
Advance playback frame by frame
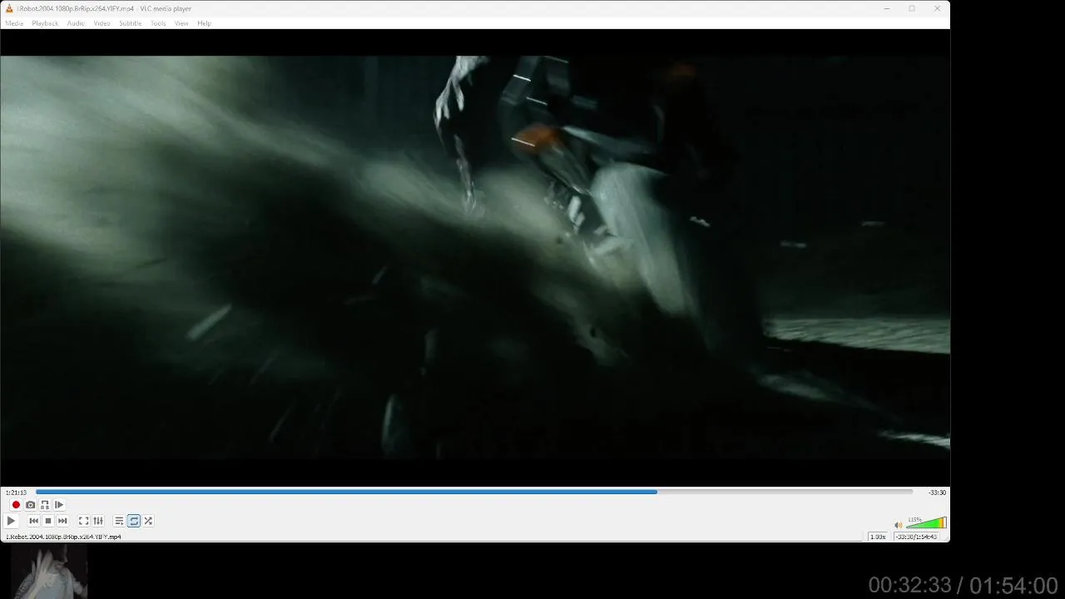59,505
